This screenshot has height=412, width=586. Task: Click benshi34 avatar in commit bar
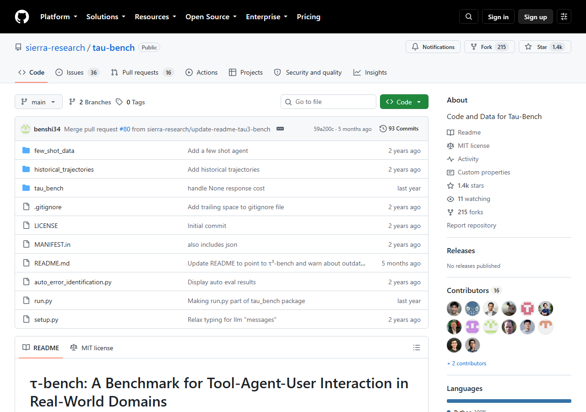click(x=26, y=129)
